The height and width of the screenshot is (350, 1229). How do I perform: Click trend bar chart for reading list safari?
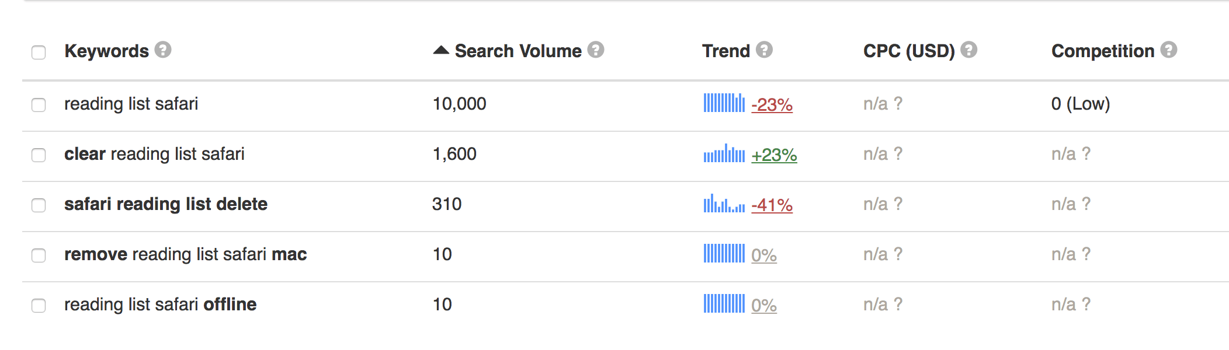coord(724,103)
